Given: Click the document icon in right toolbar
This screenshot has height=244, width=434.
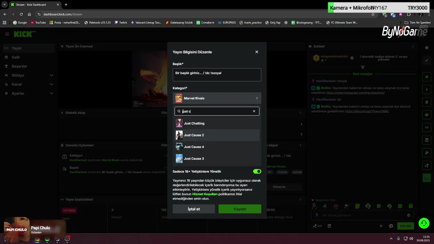Looking at the screenshot, I should coord(427,102).
